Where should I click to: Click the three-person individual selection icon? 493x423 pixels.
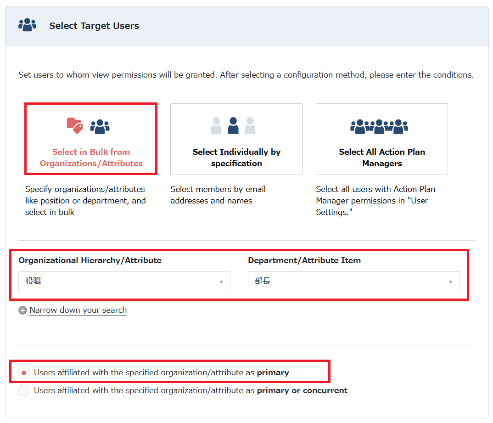click(233, 125)
